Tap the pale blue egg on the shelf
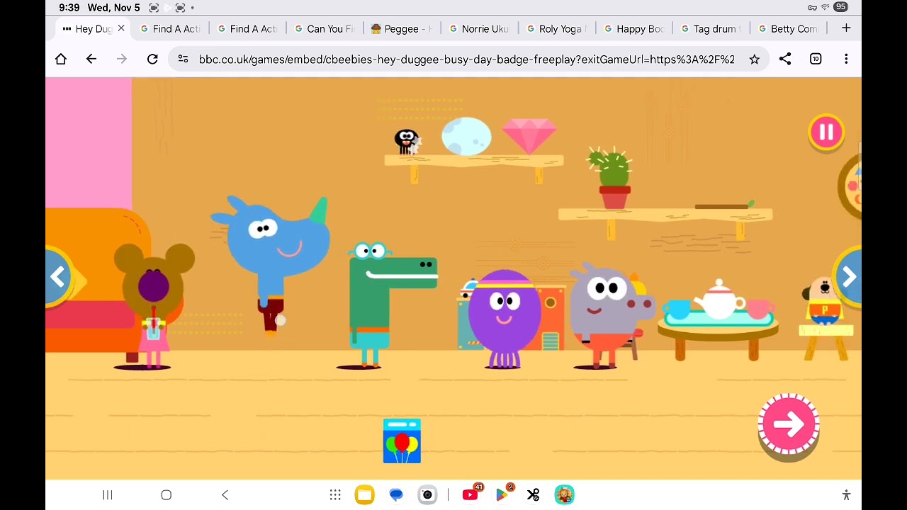Viewport: 907px width, 510px height. click(x=466, y=136)
